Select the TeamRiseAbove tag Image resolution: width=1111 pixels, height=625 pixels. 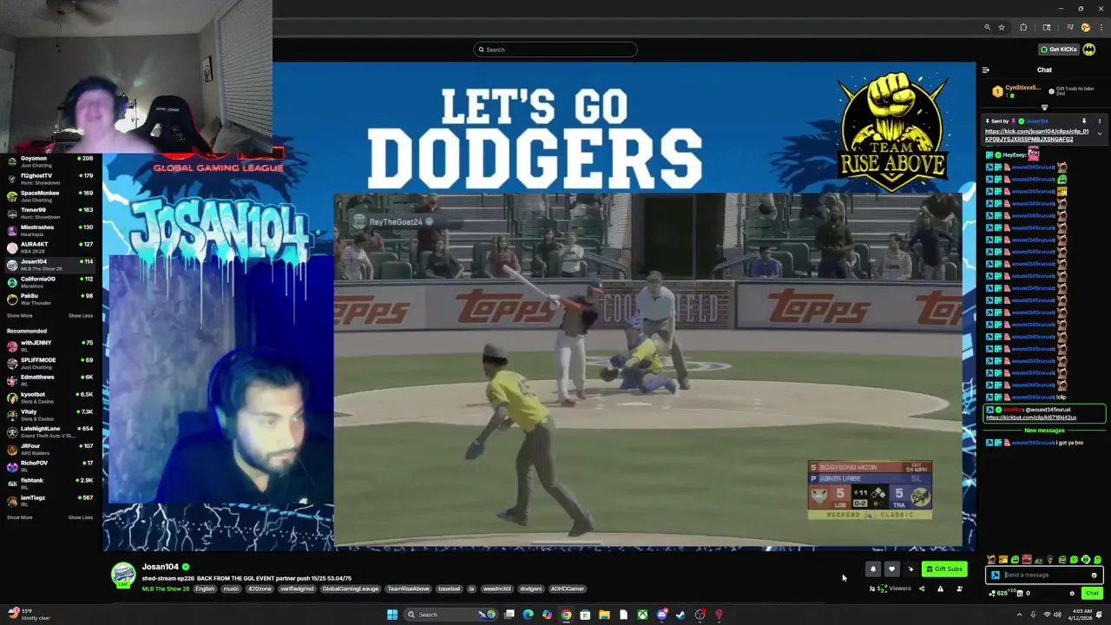point(408,589)
